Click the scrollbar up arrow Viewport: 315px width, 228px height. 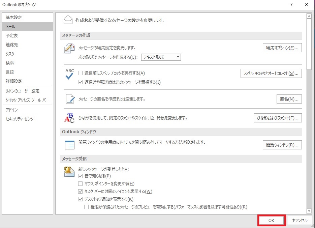(309, 16)
